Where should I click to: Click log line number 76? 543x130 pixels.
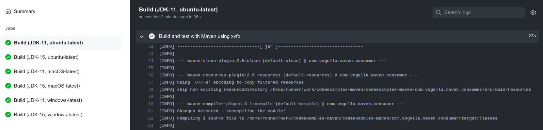pos(151,75)
